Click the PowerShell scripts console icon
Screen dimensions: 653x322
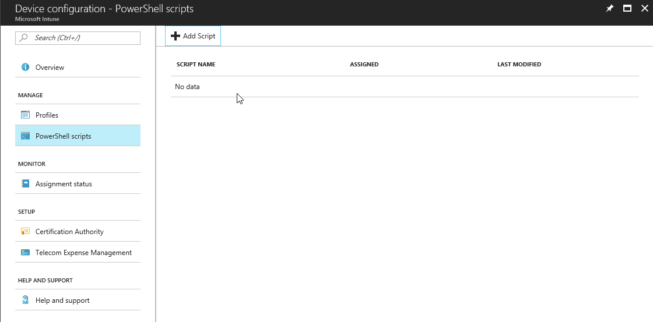click(25, 136)
